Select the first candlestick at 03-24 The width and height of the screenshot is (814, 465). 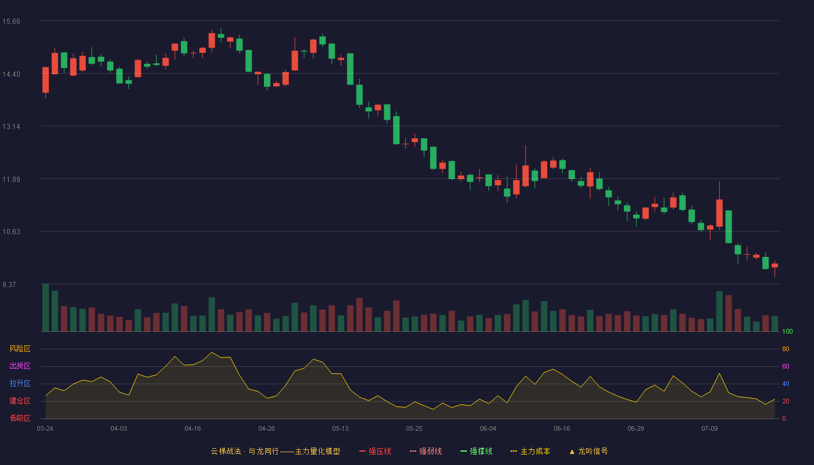45,80
